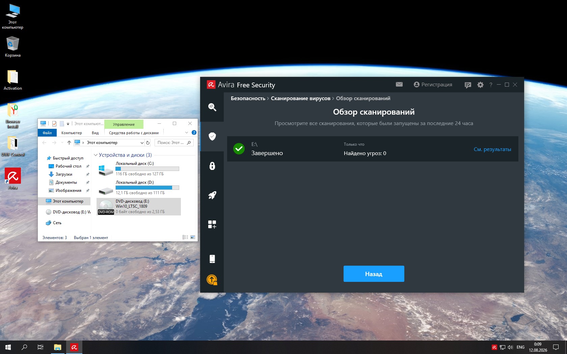This screenshot has width=567, height=354.
Task: Collapse the Устройства и диски group
Action: click(96, 155)
